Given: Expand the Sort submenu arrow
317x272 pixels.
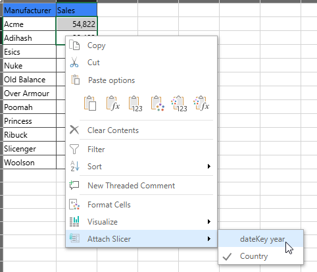Looking at the screenshot, I should [x=209, y=167].
